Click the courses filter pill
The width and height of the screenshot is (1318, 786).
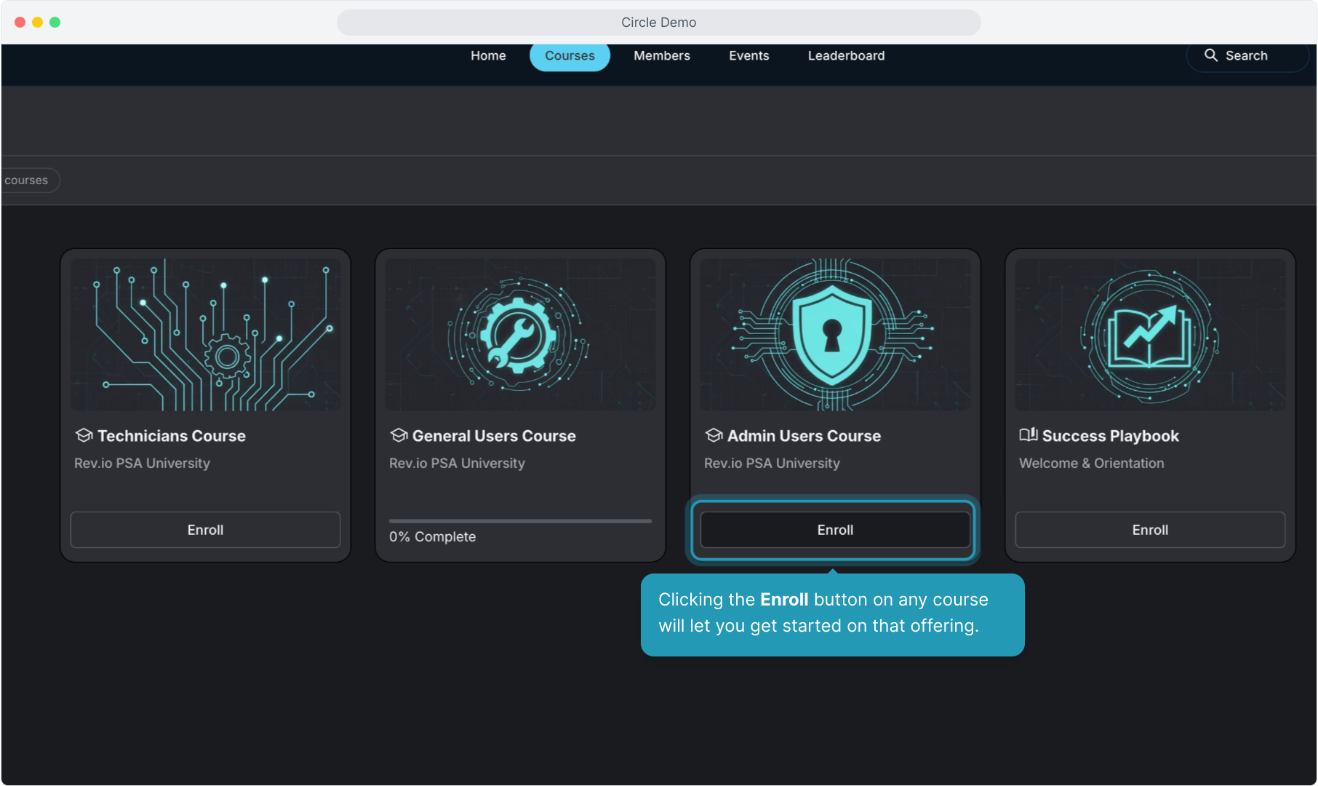click(27, 180)
